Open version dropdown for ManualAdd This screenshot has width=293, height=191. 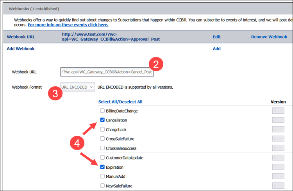click(x=278, y=176)
